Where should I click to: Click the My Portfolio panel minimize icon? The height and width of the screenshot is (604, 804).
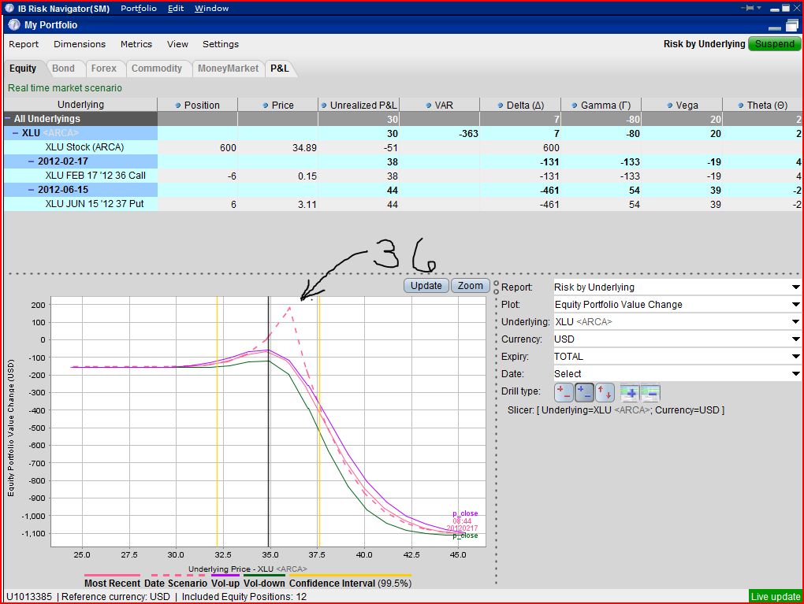click(775, 28)
